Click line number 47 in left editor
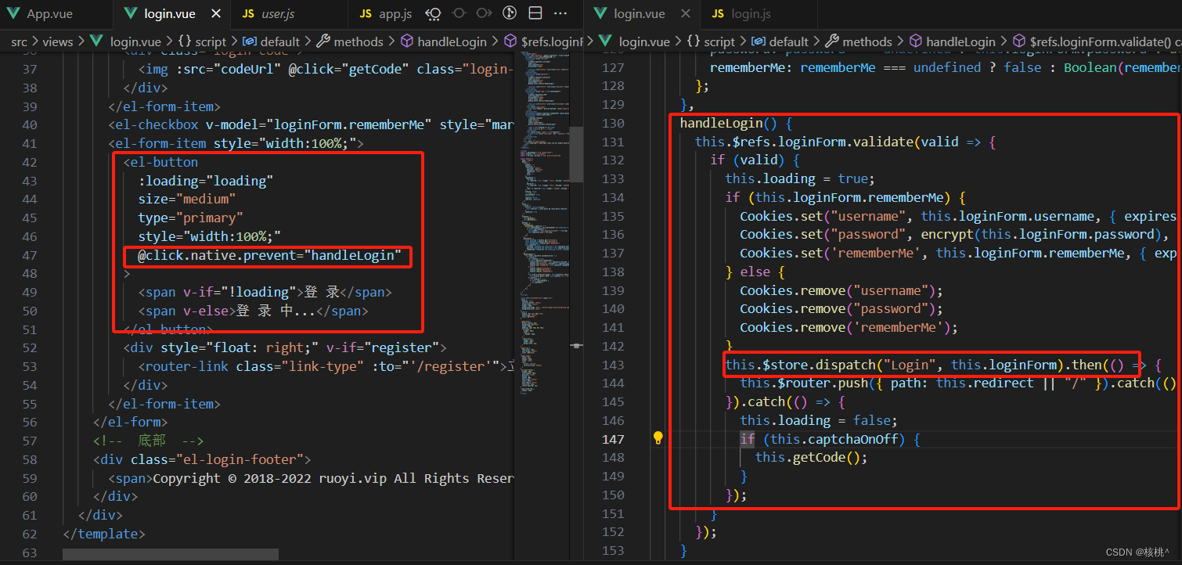 tap(30, 255)
